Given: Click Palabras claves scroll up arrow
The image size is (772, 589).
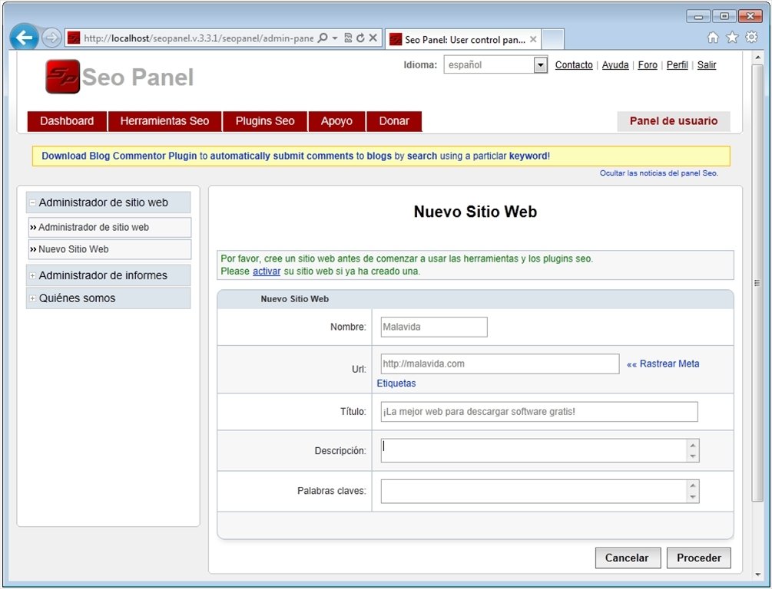Looking at the screenshot, I should [693, 485].
